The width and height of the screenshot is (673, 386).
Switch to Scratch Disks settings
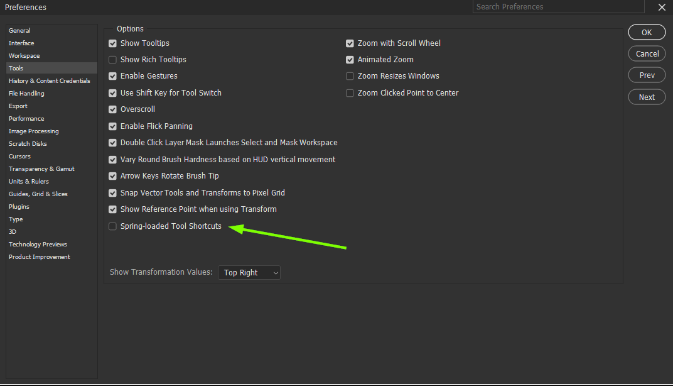28,143
